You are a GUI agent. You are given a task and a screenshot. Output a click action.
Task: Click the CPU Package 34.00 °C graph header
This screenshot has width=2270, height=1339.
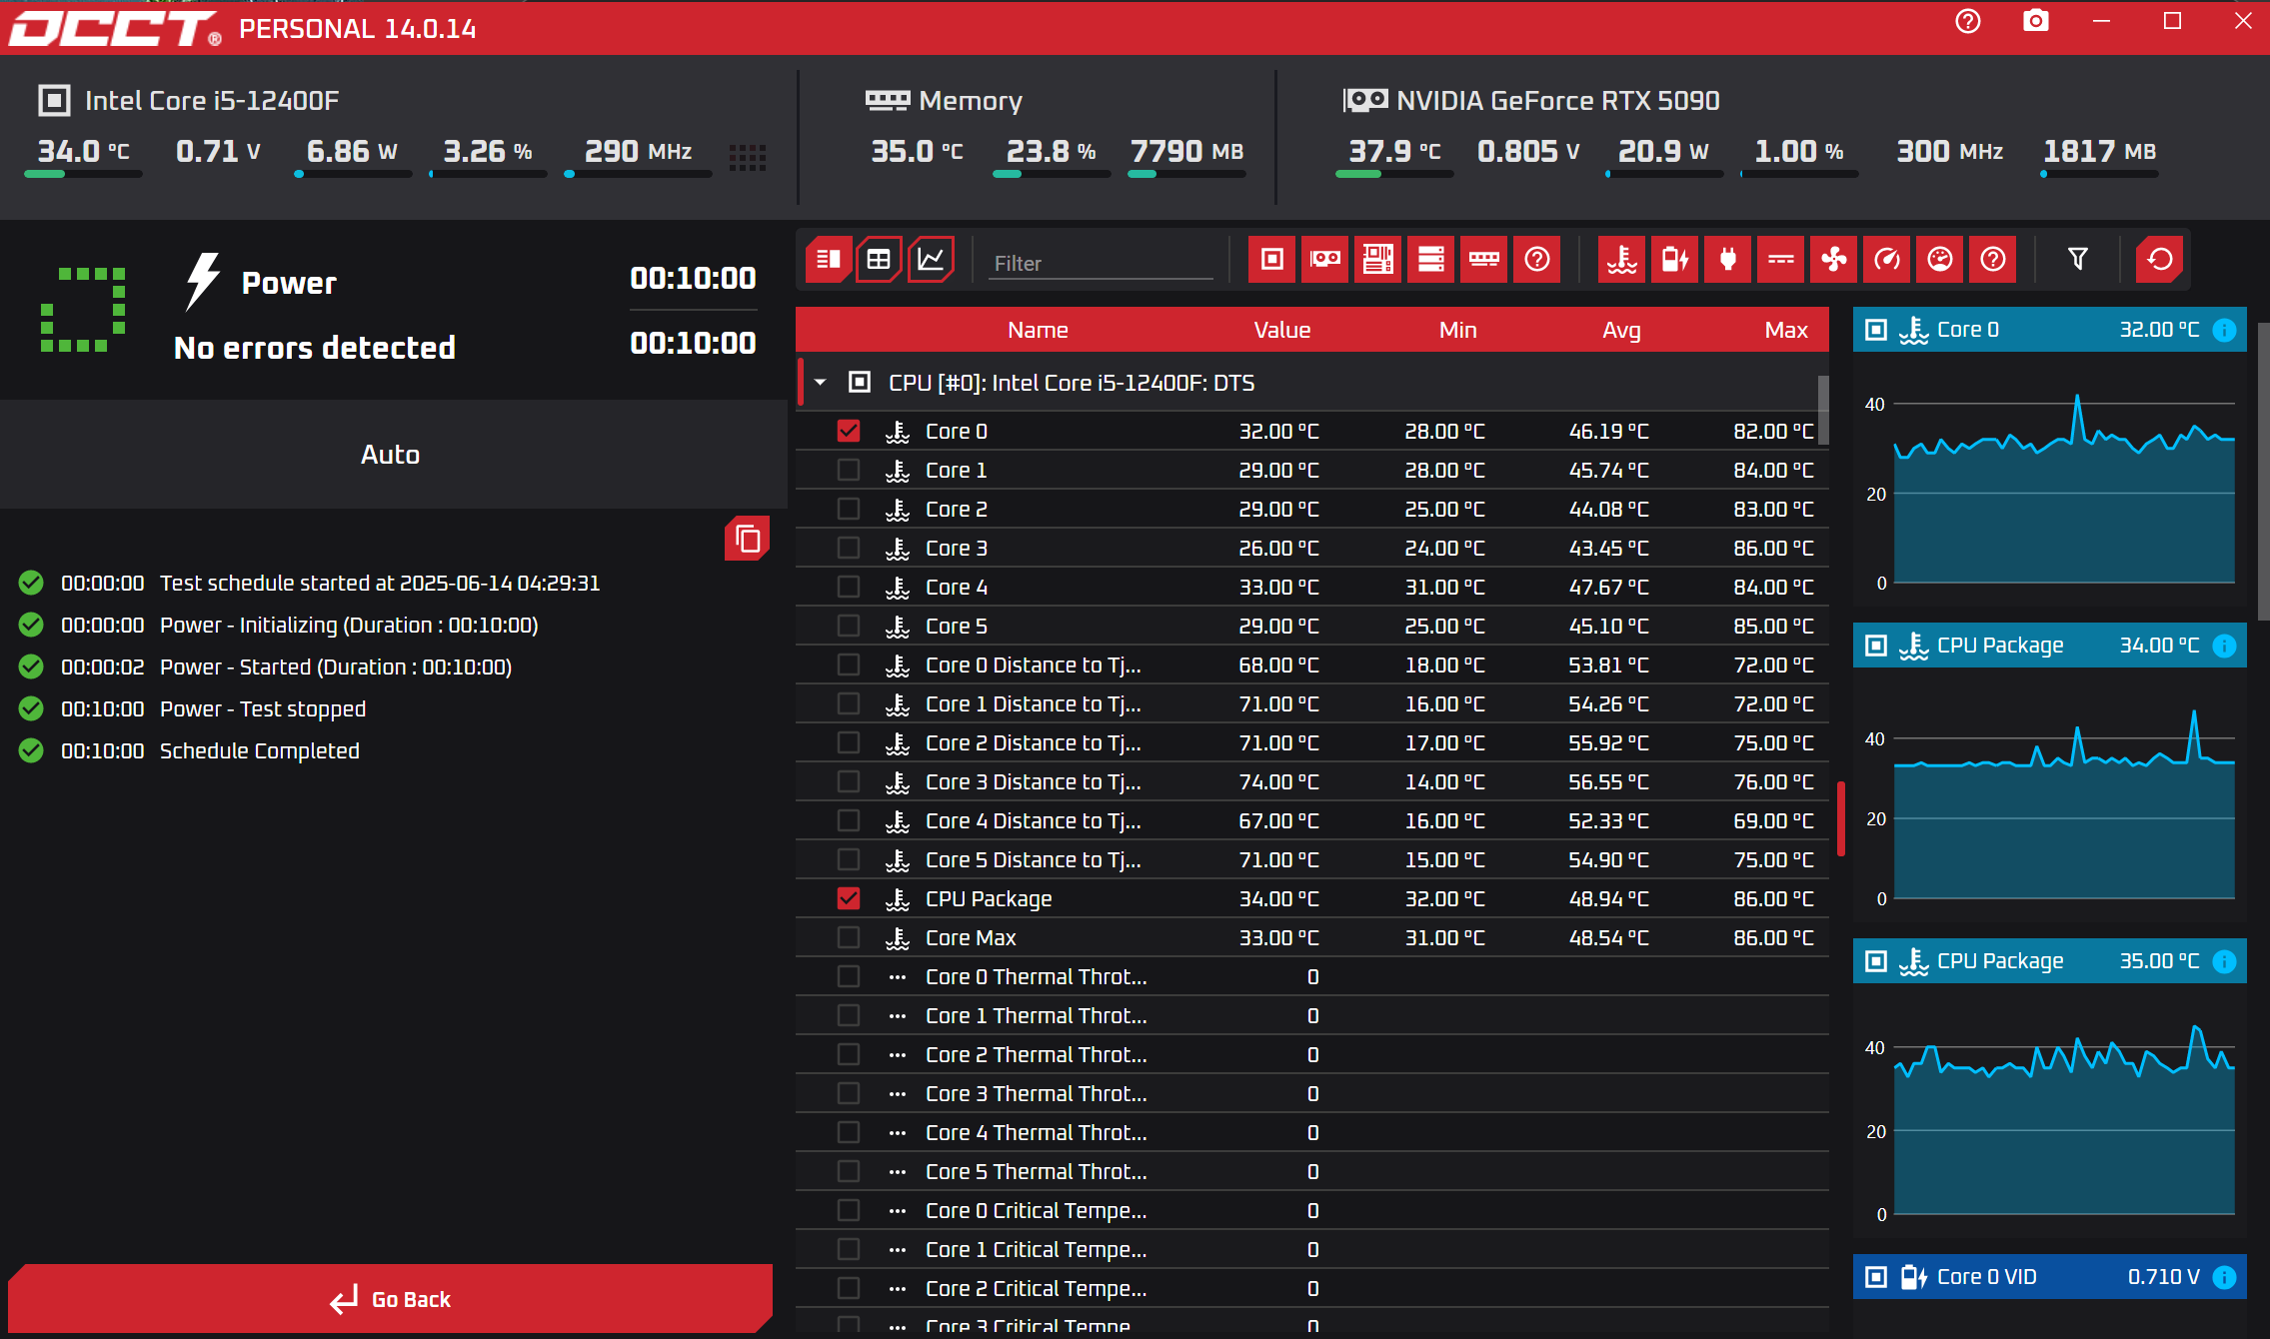2049,646
